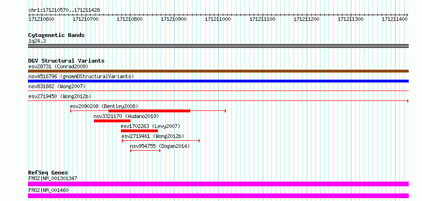Click the RefSeq Genes track title
422x201 pixels.
[x=48, y=173]
